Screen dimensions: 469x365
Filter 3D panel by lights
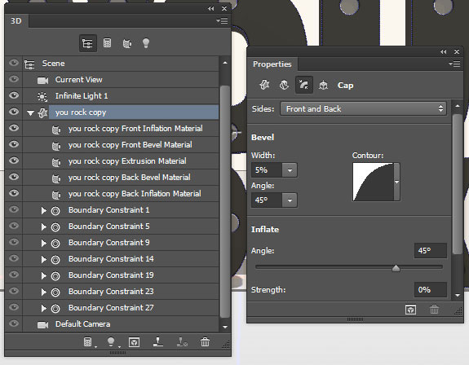(146, 44)
